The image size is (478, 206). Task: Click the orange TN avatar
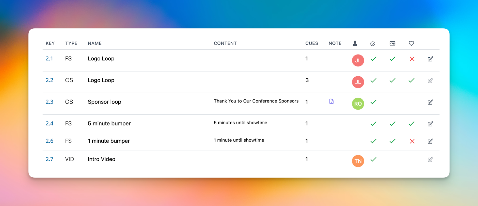pyautogui.click(x=358, y=161)
